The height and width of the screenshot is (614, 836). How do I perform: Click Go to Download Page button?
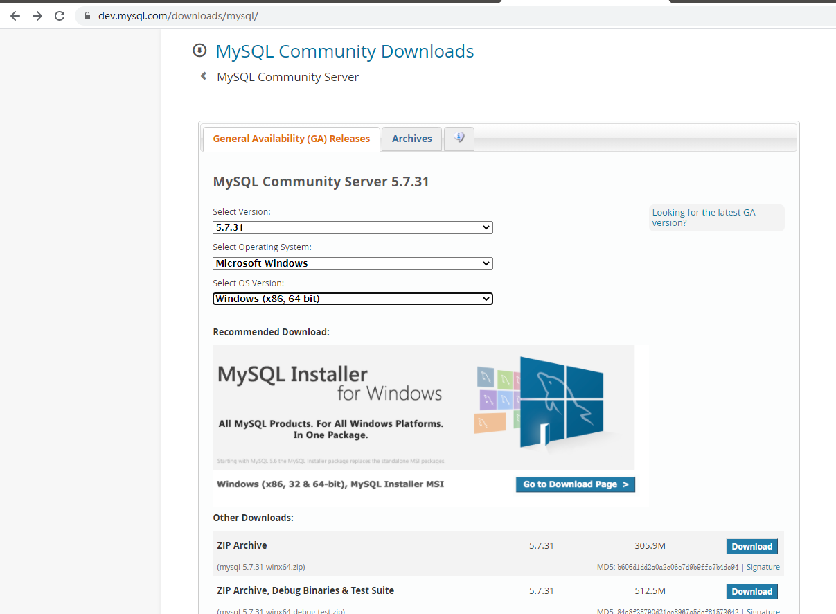(575, 484)
